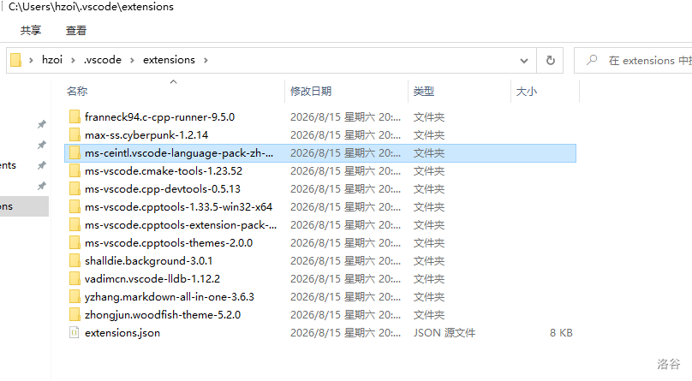Viewport: 692px width, 381px height.
Task: Click the ms-vscode.cpptools-themes-2.0.0 folder icon
Action: 75,243
